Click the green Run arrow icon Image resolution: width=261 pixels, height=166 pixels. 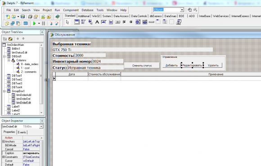click(35, 23)
